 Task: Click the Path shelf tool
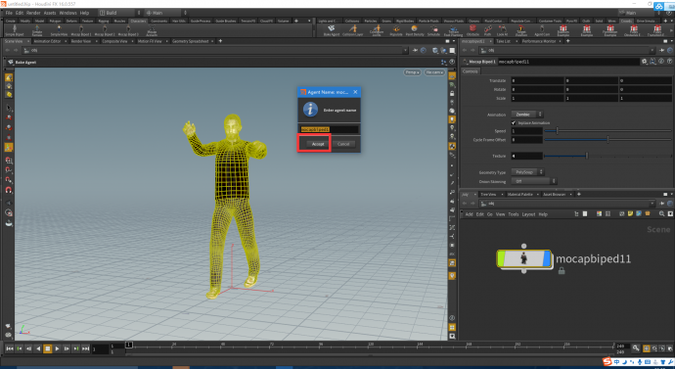(x=488, y=30)
